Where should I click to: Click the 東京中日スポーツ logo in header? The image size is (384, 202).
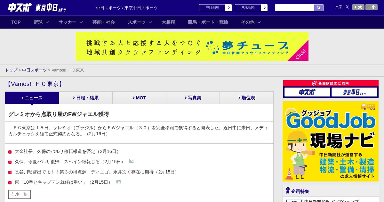(x=51, y=8)
